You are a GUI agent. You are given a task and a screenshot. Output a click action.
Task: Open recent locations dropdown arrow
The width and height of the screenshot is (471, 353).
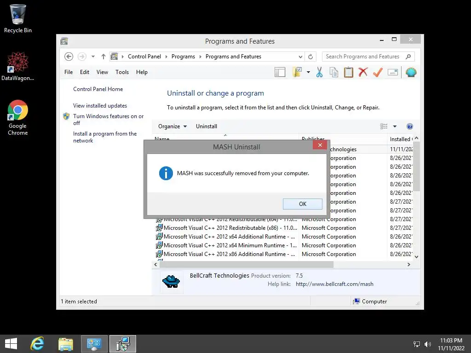93,57
